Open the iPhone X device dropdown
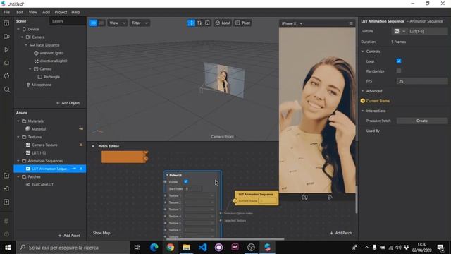 pyautogui.click(x=292, y=23)
